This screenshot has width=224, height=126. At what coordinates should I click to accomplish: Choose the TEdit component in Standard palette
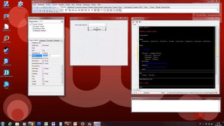tap(79, 10)
